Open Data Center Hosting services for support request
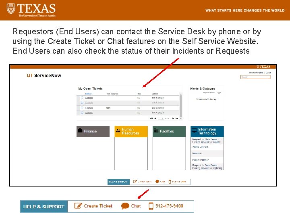Image resolution: width=290 pixels, height=218 pixels. [x=206, y=140]
